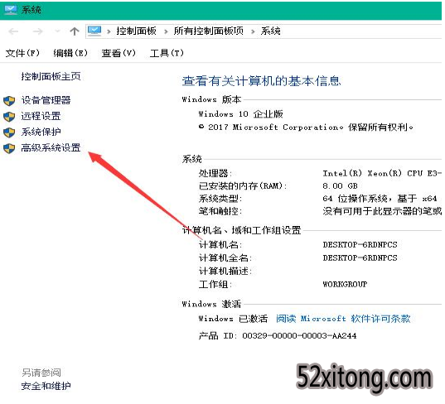Go to 控制面板主页 link
Image resolution: width=445 pixels, height=404 pixels.
[x=51, y=76]
